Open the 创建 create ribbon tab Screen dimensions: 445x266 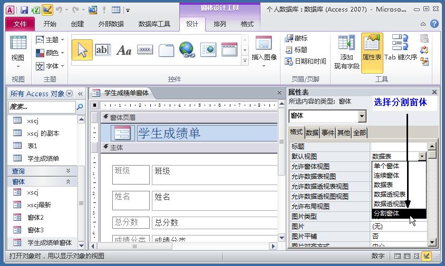[x=78, y=24]
